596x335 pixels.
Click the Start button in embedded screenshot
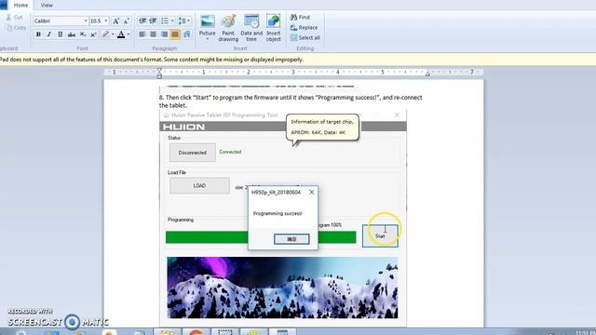click(380, 235)
